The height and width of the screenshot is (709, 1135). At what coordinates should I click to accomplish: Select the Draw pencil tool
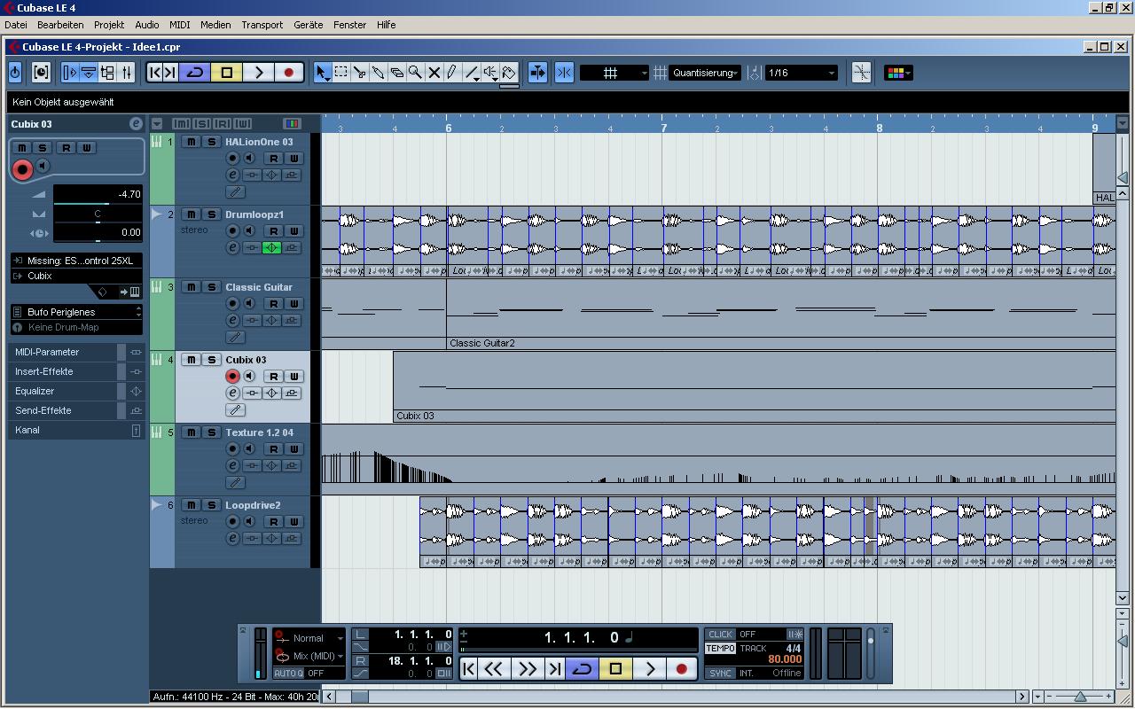point(452,73)
